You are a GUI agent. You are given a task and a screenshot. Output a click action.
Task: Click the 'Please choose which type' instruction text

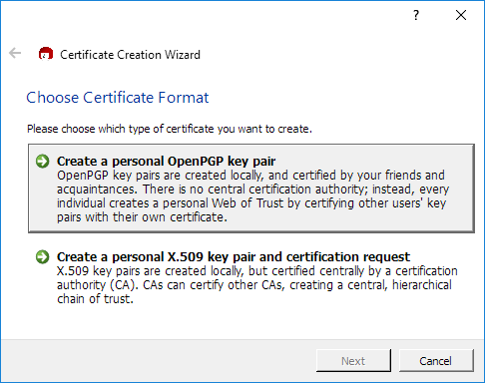point(170,129)
